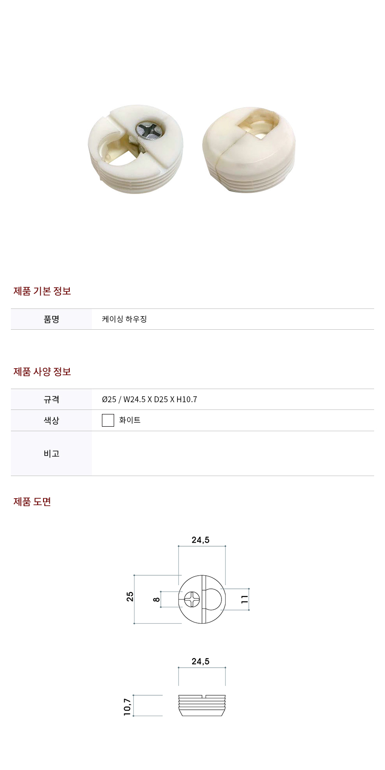Click the cross screw symbol in drawing
The height and width of the screenshot is (770, 385).
tap(192, 599)
